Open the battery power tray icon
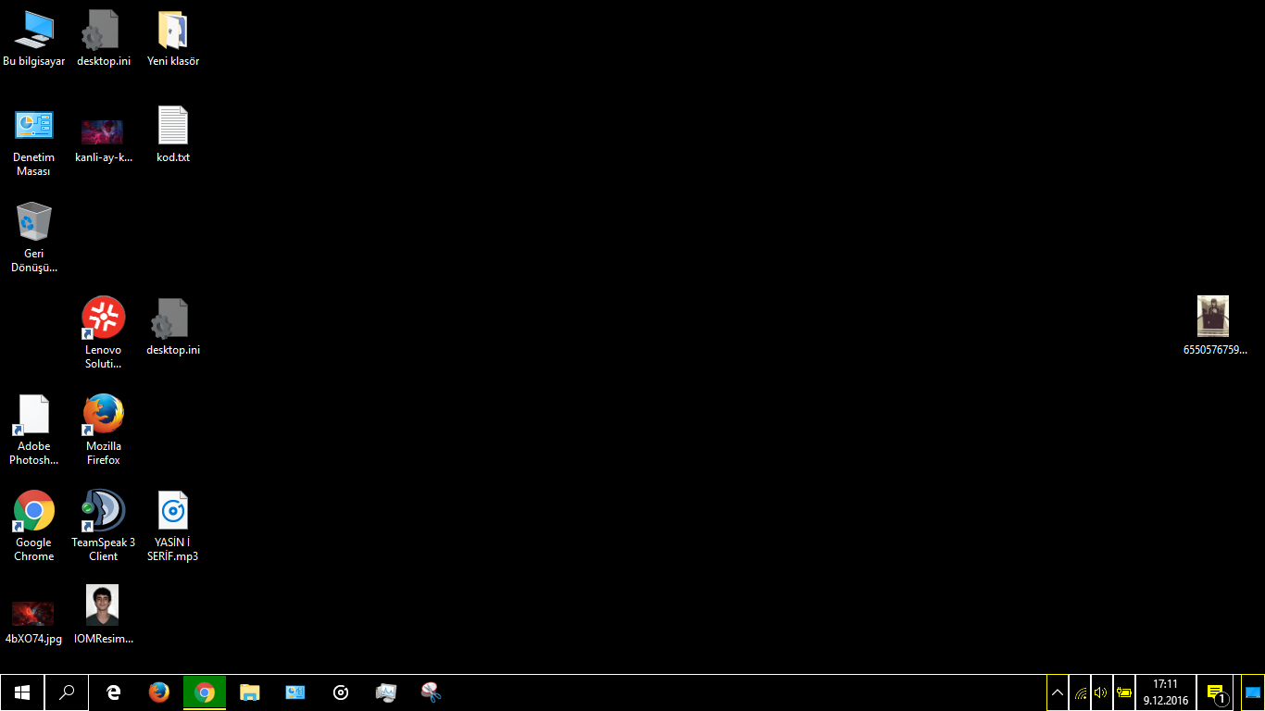This screenshot has width=1265, height=711. (1124, 692)
